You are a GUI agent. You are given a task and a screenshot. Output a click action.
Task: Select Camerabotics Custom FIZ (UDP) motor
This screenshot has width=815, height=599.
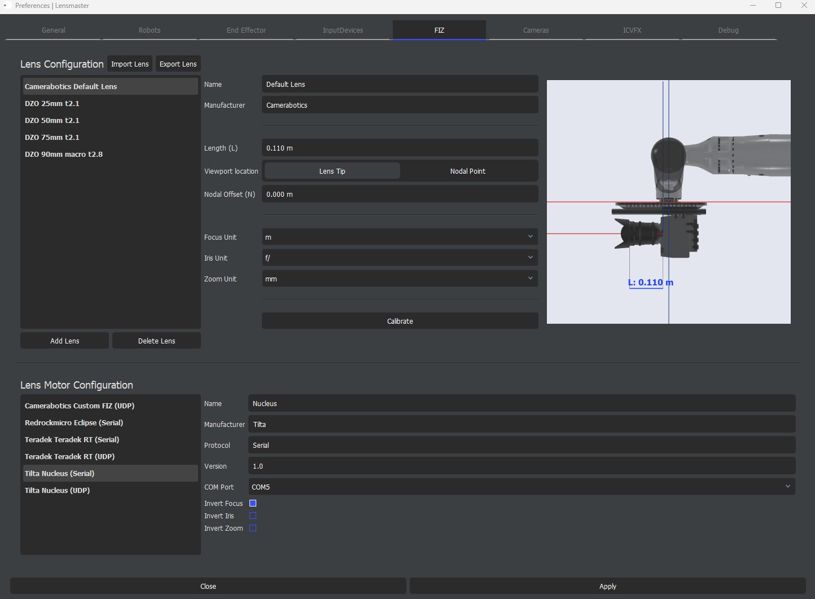click(111, 406)
